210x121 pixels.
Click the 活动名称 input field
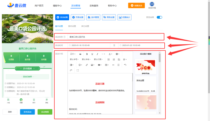click(114, 37)
